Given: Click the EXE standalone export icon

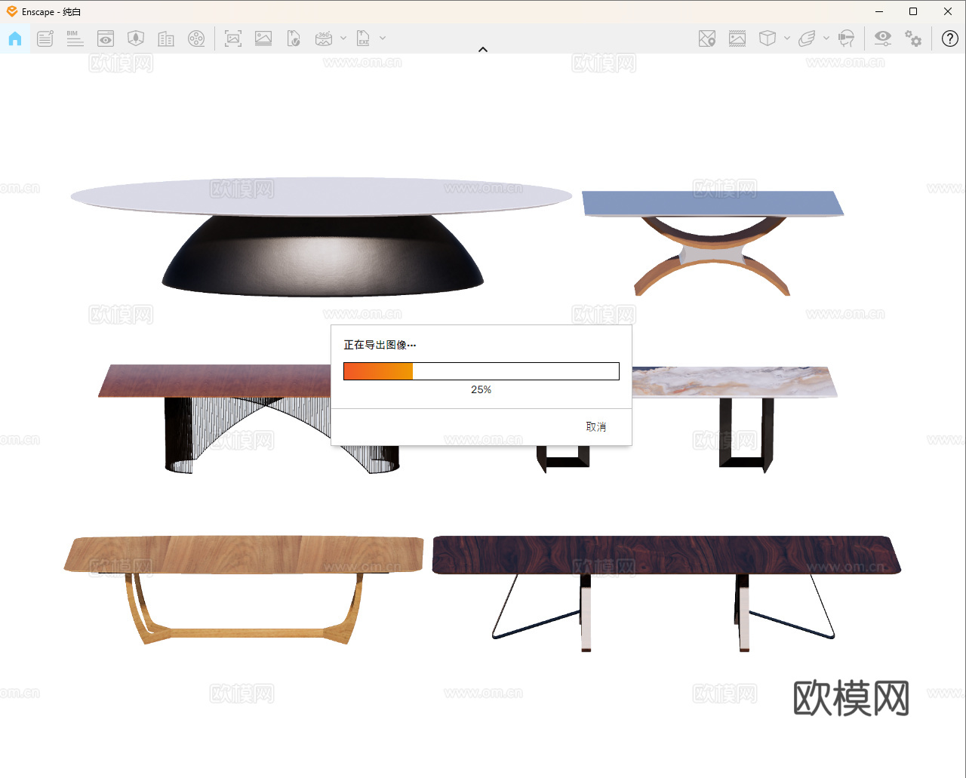Looking at the screenshot, I should coord(363,38).
